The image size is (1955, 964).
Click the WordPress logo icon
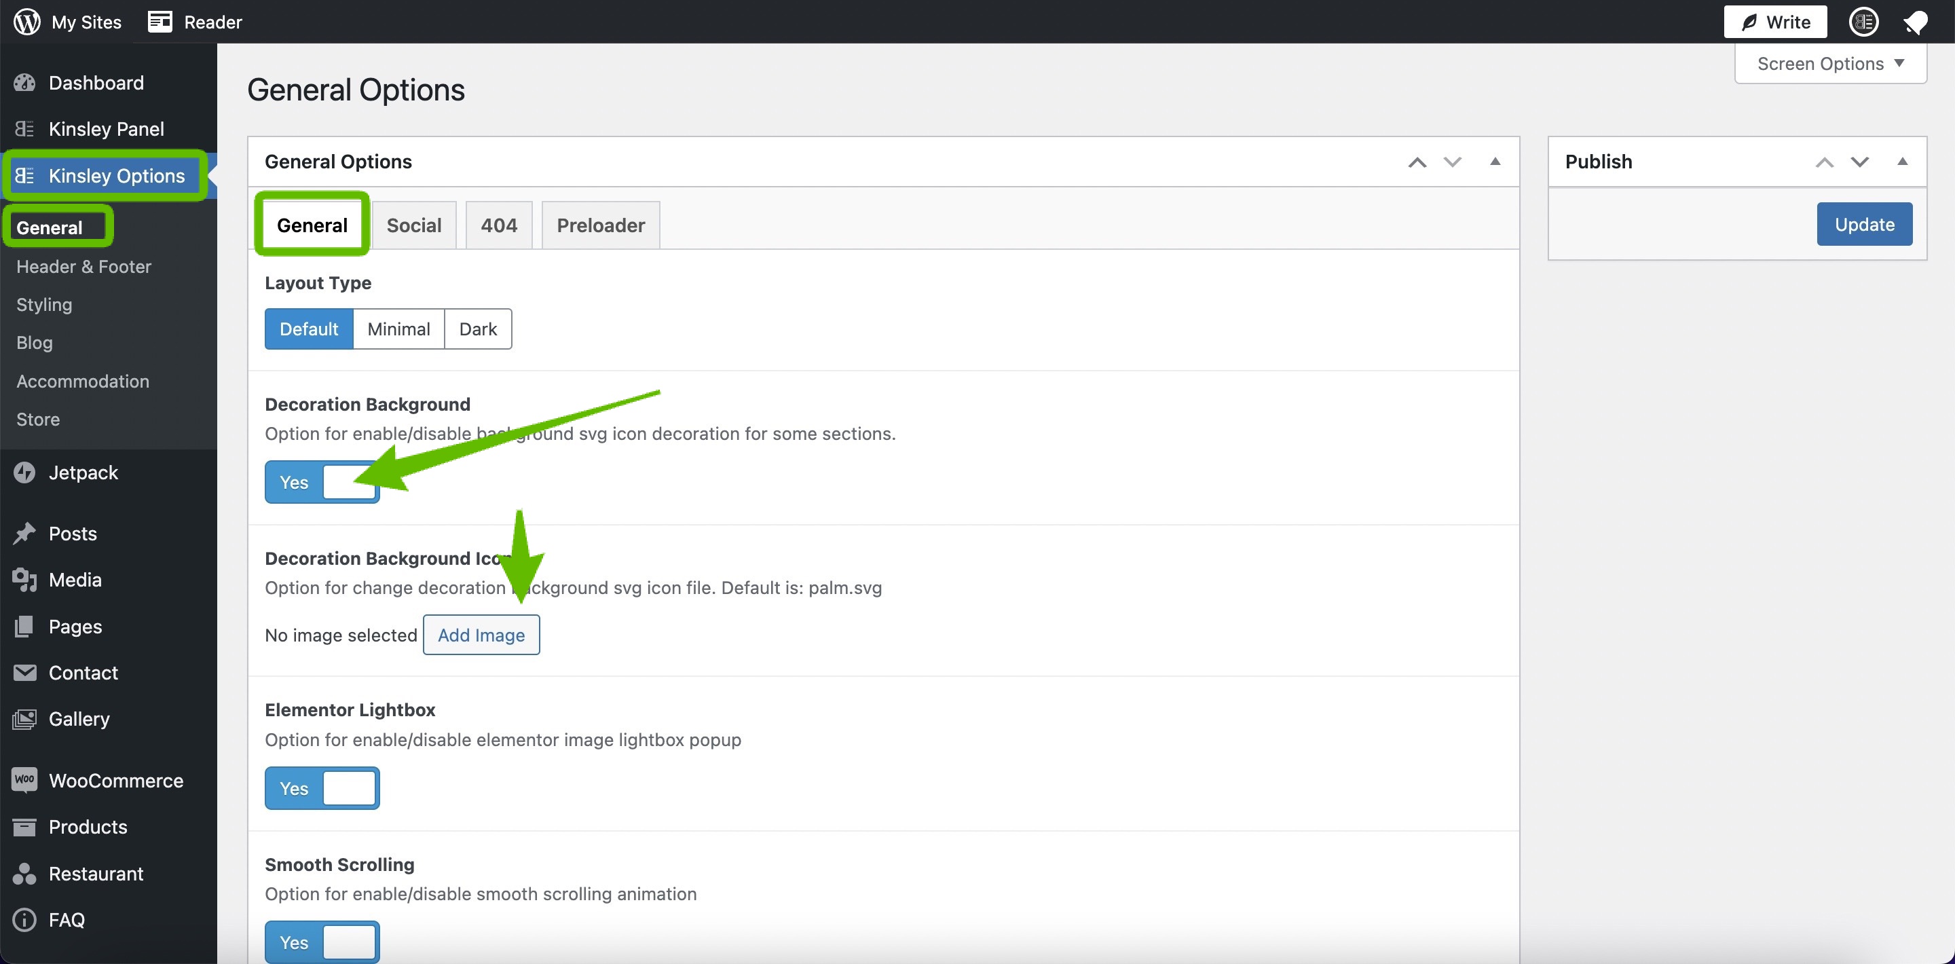click(26, 21)
